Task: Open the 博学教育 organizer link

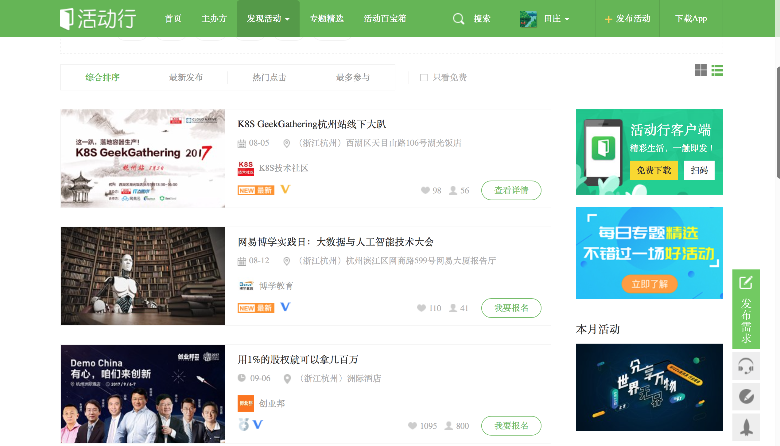Action: [x=276, y=286]
